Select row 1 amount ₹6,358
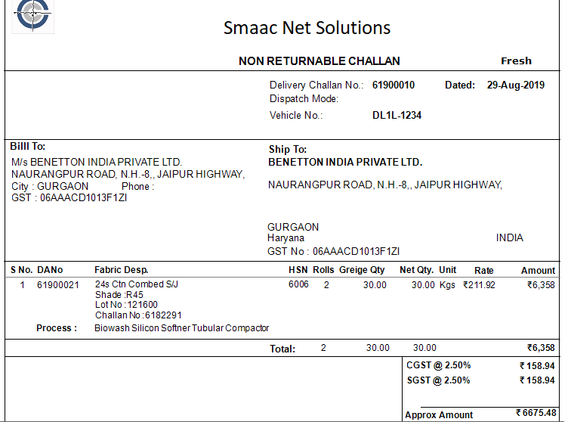Image resolution: width=571 pixels, height=422 pixels. pyautogui.click(x=541, y=285)
